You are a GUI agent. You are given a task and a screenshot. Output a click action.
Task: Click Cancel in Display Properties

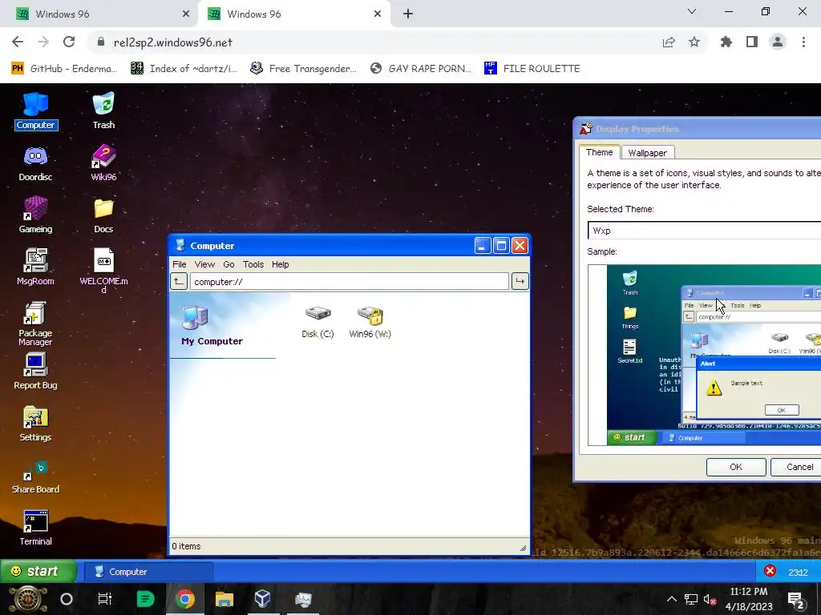[x=797, y=467]
